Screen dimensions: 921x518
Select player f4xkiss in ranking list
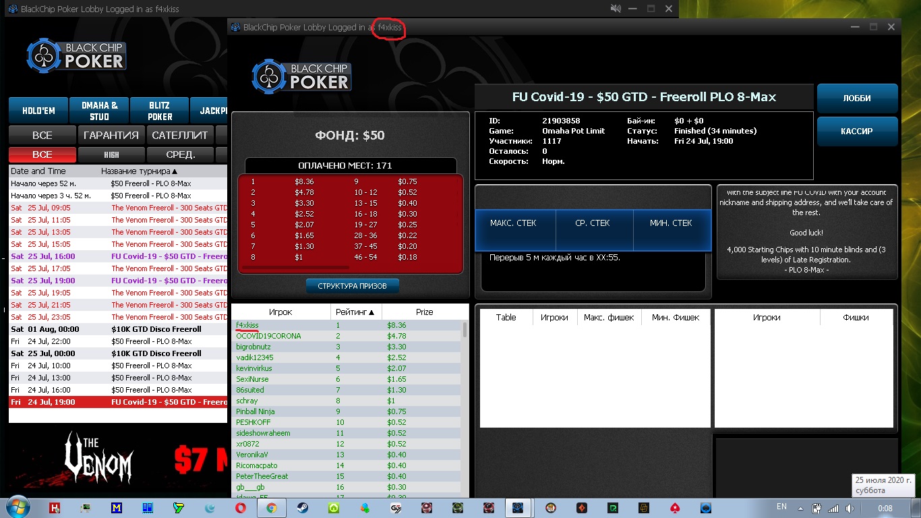(x=347, y=325)
